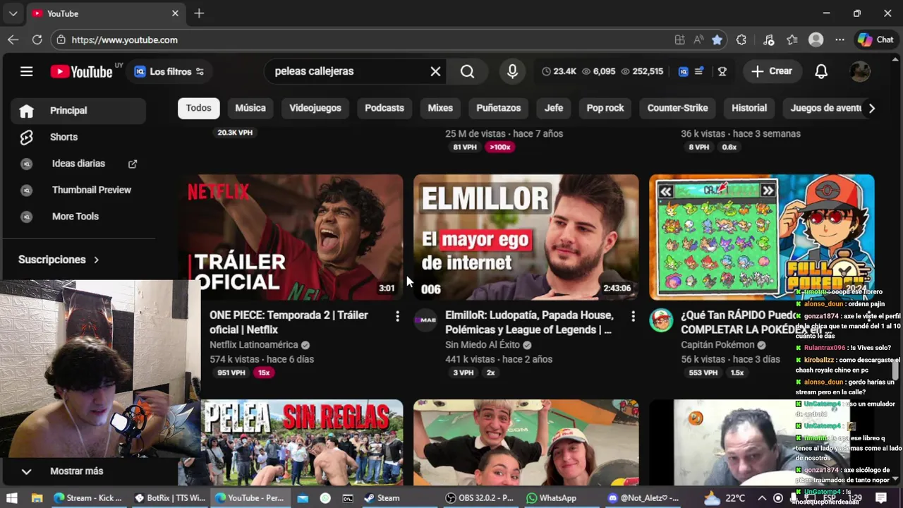
Task: Clear the search box text
Action: (435, 71)
